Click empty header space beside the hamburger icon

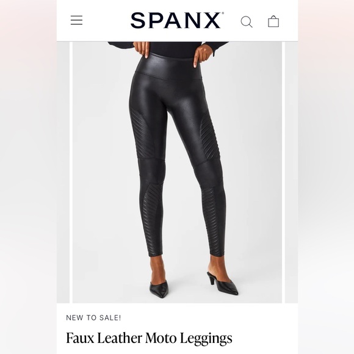pyautogui.click(x=106, y=20)
